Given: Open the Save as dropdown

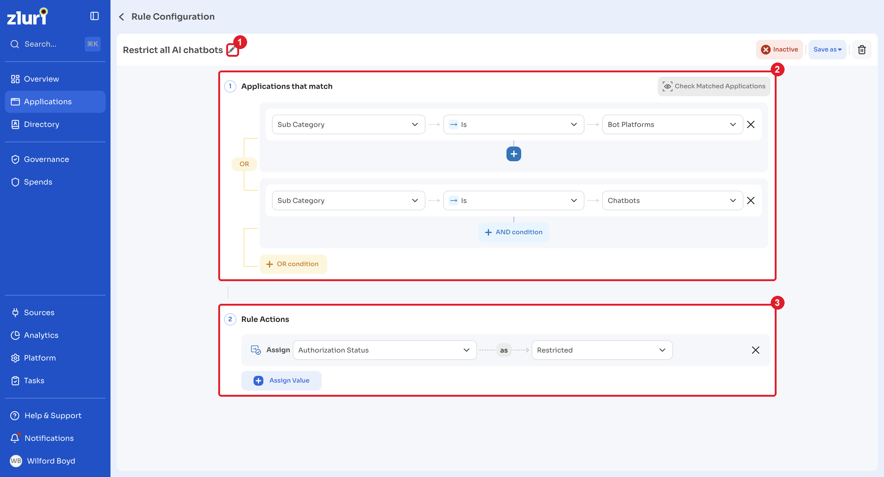Looking at the screenshot, I should (828, 50).
